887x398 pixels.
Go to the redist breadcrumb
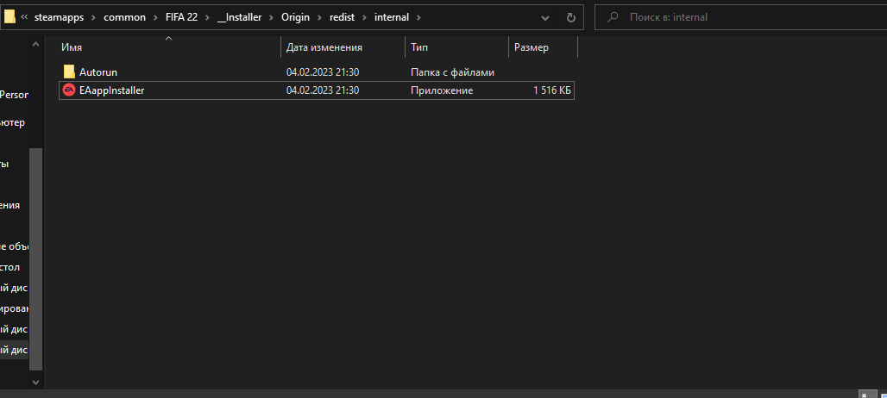point(343,17)
